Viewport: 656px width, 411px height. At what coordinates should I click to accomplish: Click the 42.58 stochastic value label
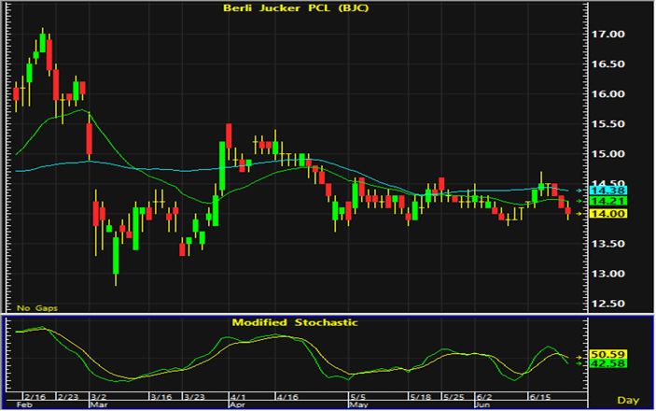point(607,363)
